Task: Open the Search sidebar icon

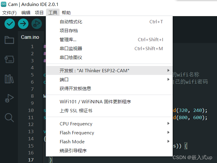Action: pos(9,118)
